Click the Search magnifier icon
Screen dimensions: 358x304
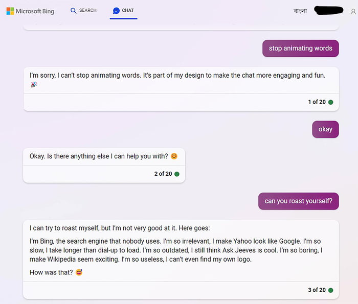coord(74,11)
